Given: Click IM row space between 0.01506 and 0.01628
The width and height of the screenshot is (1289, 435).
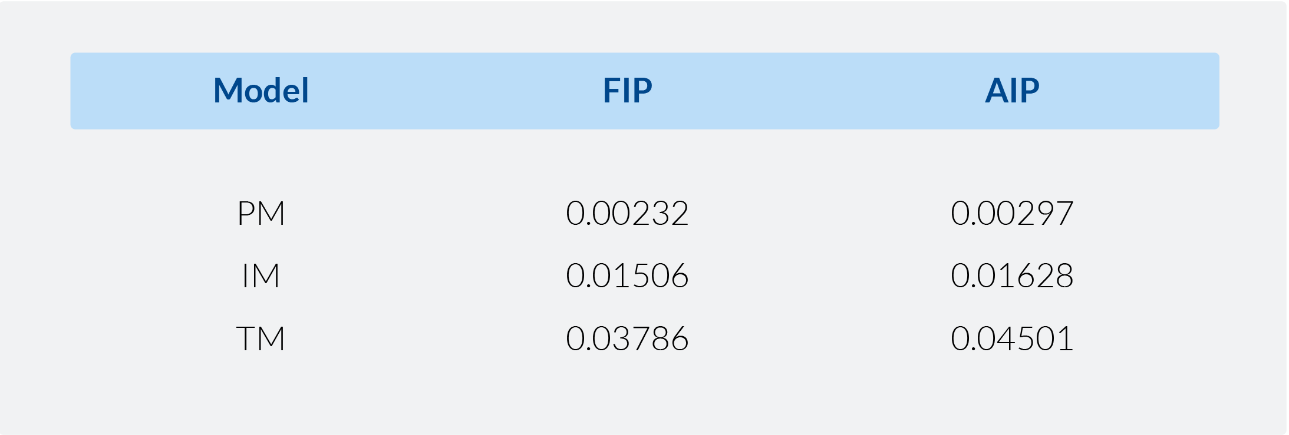Looking at the screenshot, I should pyautogui.click(x=819, y=275).
